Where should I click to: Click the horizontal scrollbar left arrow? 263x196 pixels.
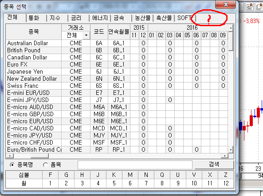(10, 156)
